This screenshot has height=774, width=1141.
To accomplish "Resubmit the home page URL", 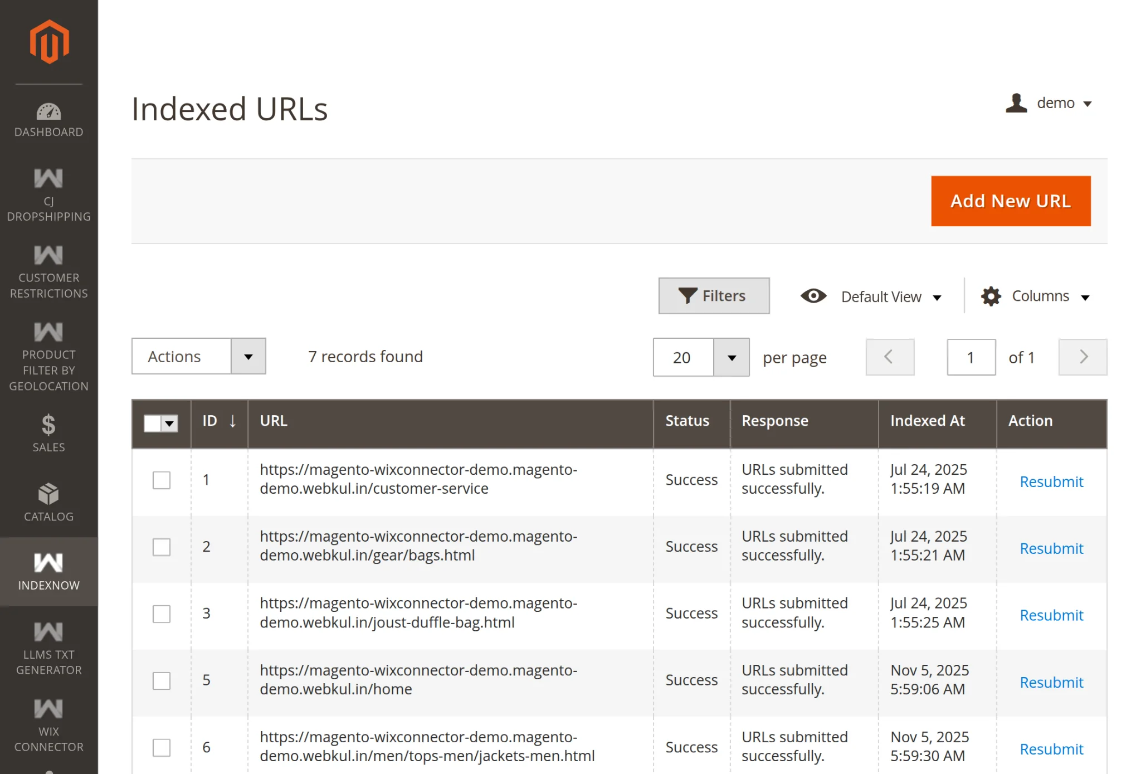I will coord(1051,682).
